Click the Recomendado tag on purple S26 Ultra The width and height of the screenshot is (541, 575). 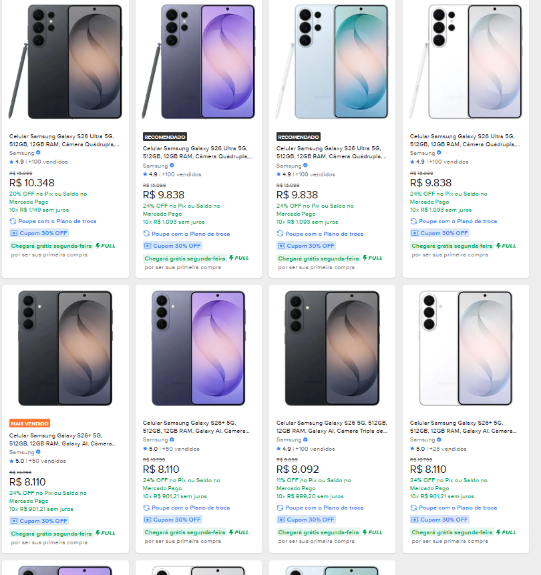tap(165, 137)
